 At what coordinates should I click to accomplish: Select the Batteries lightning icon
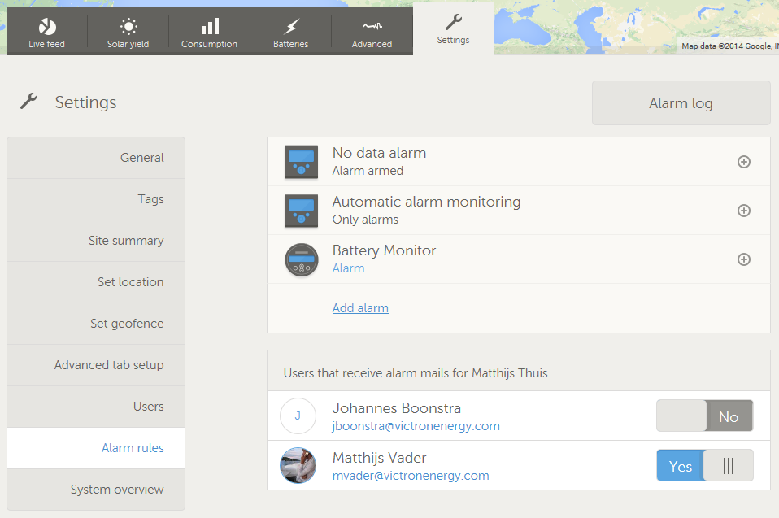pos(291,26)
